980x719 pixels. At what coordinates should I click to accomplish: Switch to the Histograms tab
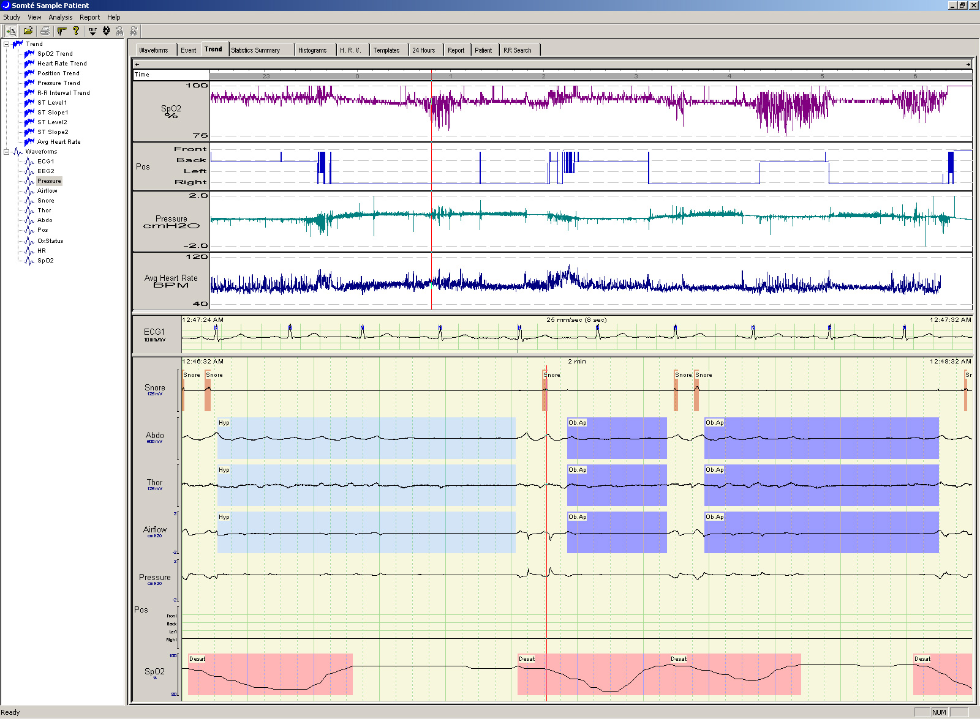313,50
